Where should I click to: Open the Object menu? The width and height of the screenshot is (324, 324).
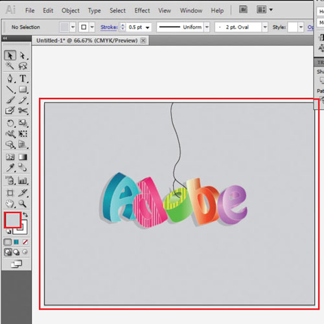click(71, 10)
